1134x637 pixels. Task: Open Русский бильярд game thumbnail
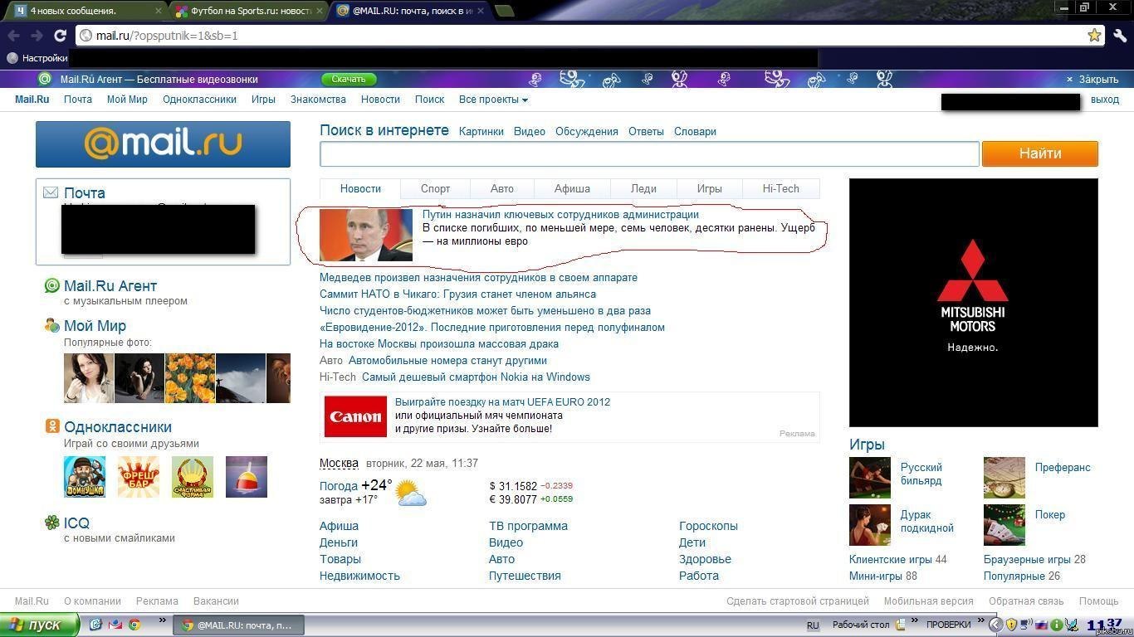pyautogui.click(x=870, y=478)
